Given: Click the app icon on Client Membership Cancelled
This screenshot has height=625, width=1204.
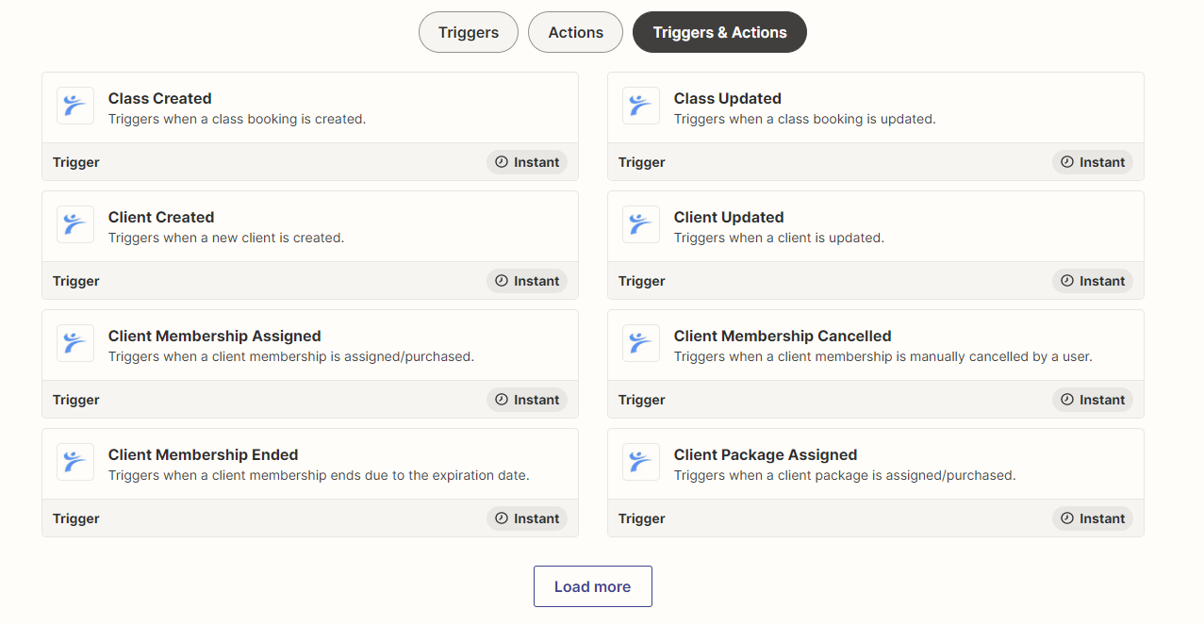Looking at the screenshot, I should click(x=641, y=343).
